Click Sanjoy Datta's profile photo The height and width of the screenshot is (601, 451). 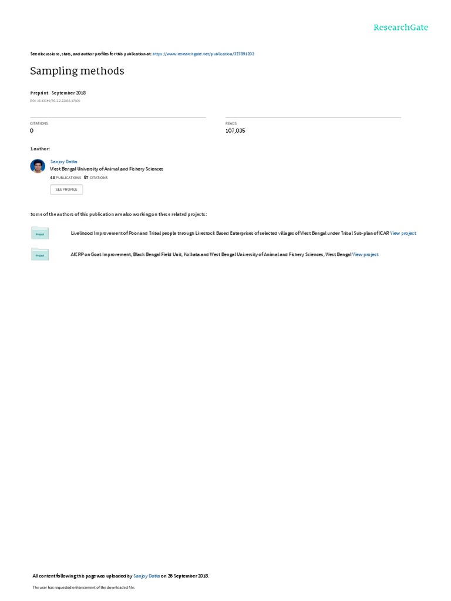point(38,166)
